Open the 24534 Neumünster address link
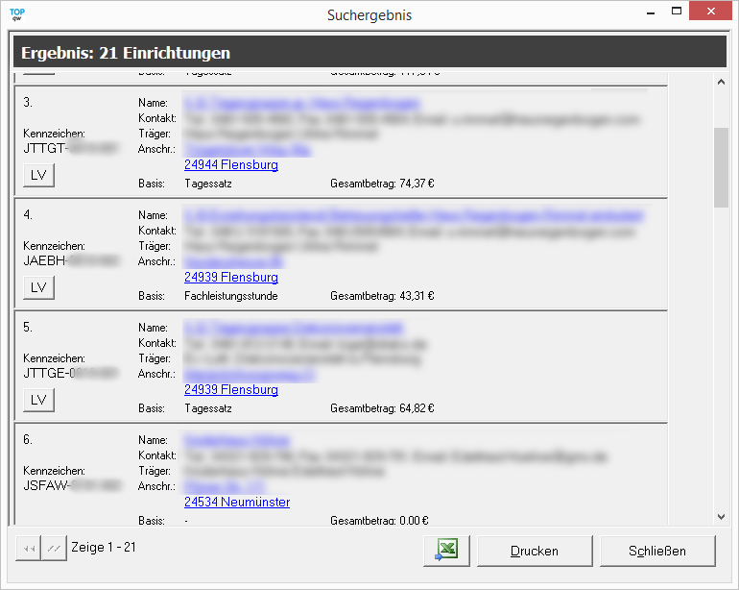Image resolution: width=739 pixels, height=590 pixels. [237, 503]
